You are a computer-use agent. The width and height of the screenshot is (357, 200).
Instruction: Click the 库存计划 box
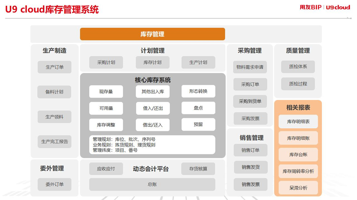pyautogui.click(x=152, y=62)
